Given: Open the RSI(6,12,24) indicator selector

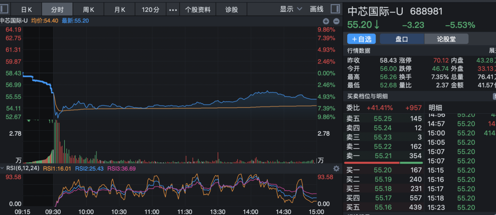Looking at the screenshot, I should [x=21, y=169].
